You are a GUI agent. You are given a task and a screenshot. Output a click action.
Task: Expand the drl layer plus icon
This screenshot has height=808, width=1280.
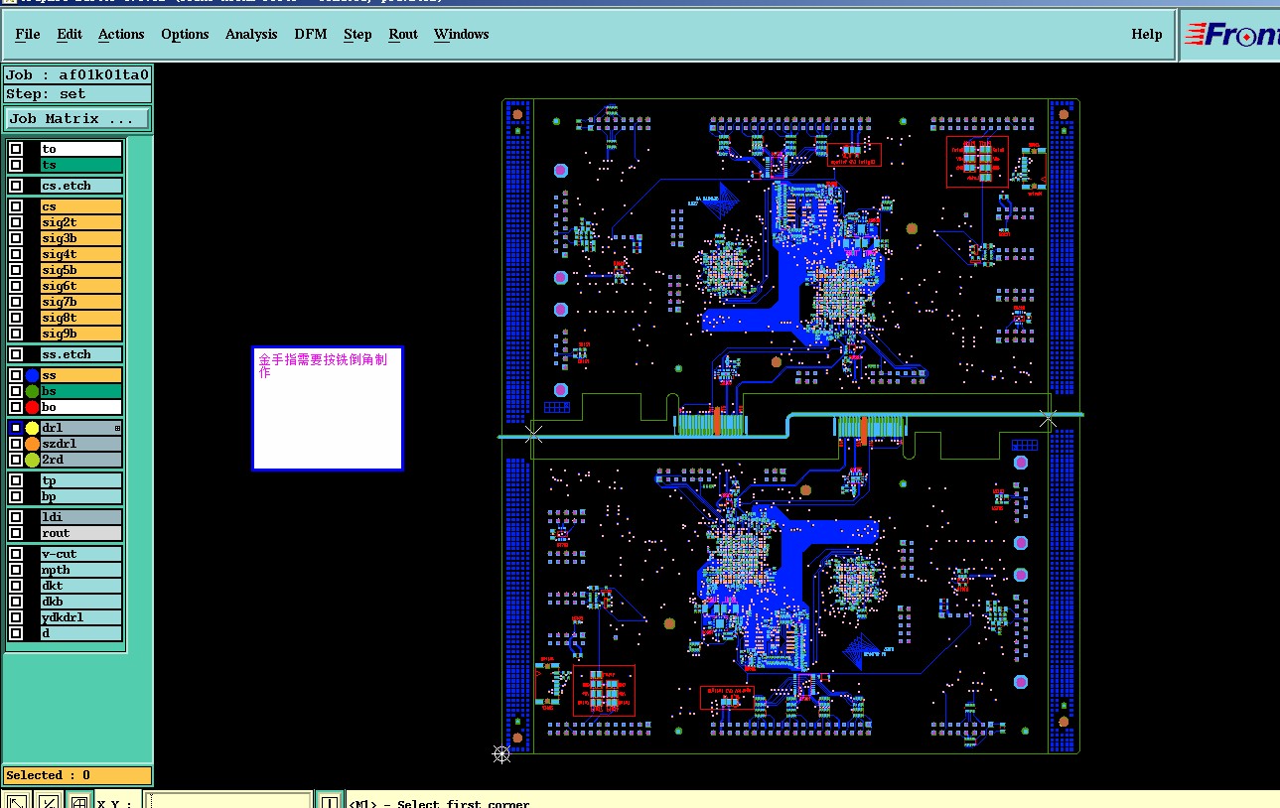pos(117,428)
